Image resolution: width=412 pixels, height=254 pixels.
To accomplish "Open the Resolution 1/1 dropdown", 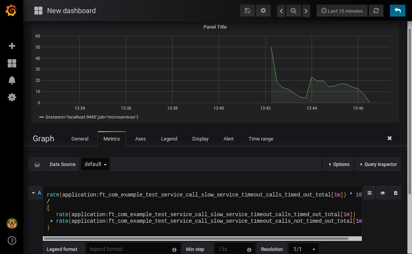I will tap(303, 249).
